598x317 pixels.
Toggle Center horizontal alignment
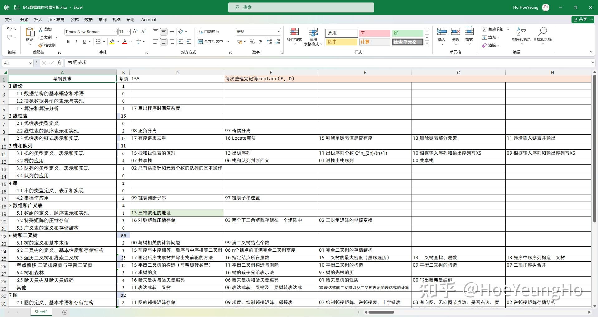click(x=164, y=42)
